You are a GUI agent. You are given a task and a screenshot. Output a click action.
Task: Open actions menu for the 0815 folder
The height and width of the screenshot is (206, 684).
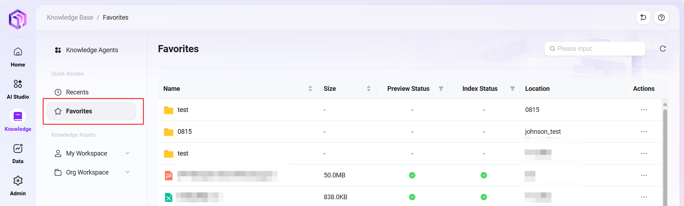pos(644,132)
